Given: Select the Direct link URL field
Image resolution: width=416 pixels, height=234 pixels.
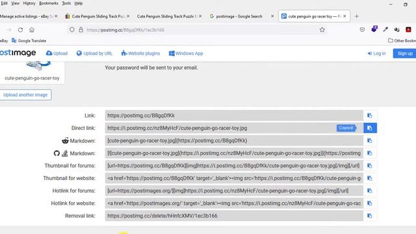Looking at the screenshot, I should 234,128.
